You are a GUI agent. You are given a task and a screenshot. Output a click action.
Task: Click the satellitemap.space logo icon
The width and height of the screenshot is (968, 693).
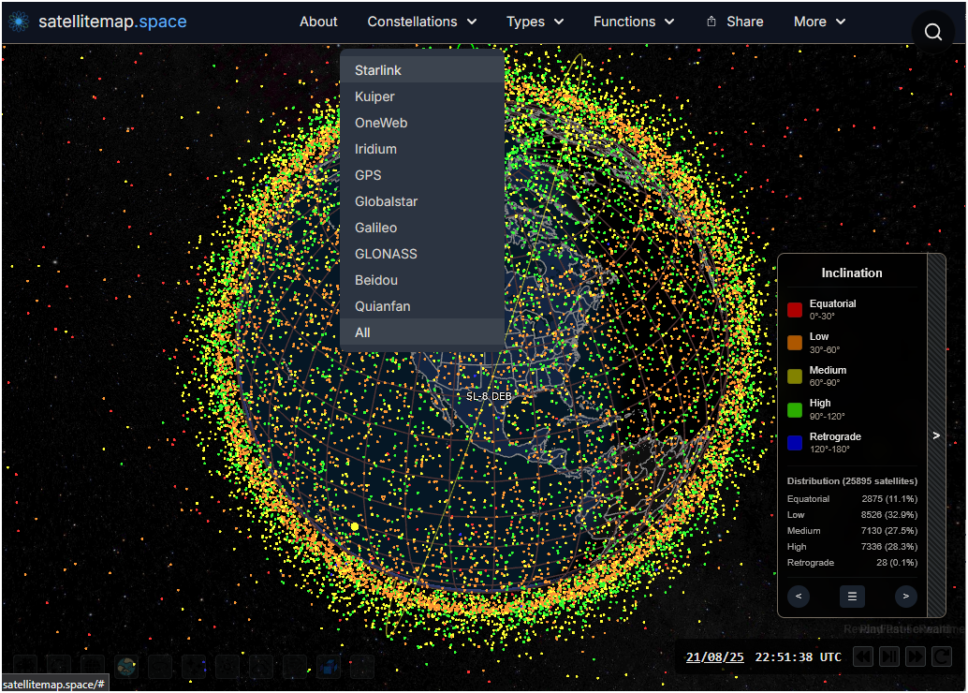(19, 22)
